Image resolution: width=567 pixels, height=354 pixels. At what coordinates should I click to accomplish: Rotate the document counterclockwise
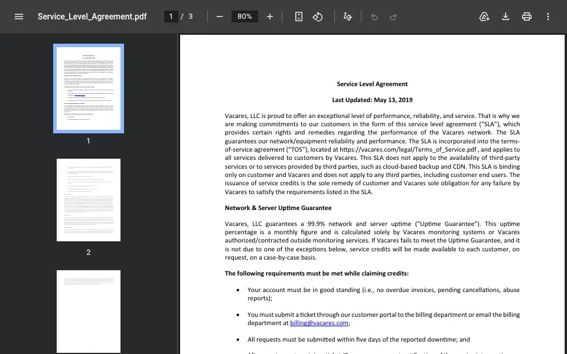click(318, 17)
